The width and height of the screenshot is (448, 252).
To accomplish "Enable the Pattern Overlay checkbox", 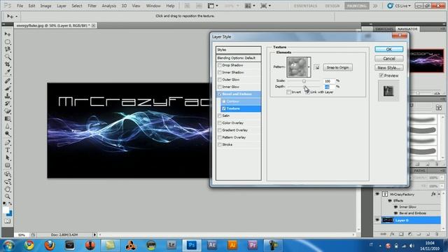I will pos(219,137).
